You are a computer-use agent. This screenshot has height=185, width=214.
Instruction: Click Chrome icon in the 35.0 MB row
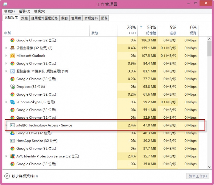click(12, 164)
